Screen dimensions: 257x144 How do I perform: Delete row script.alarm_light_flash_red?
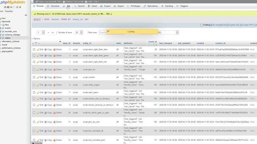57,62
